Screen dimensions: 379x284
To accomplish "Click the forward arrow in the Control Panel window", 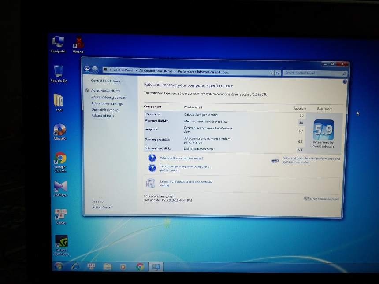I will [95, 70].
